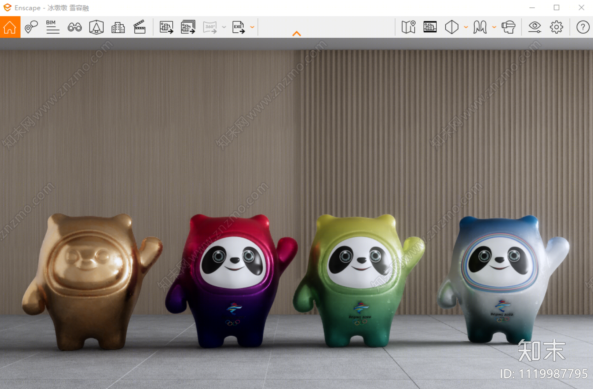Screen dimensions: 593x389
Task: Click the green panda mascot
Action: click(359, 281)
